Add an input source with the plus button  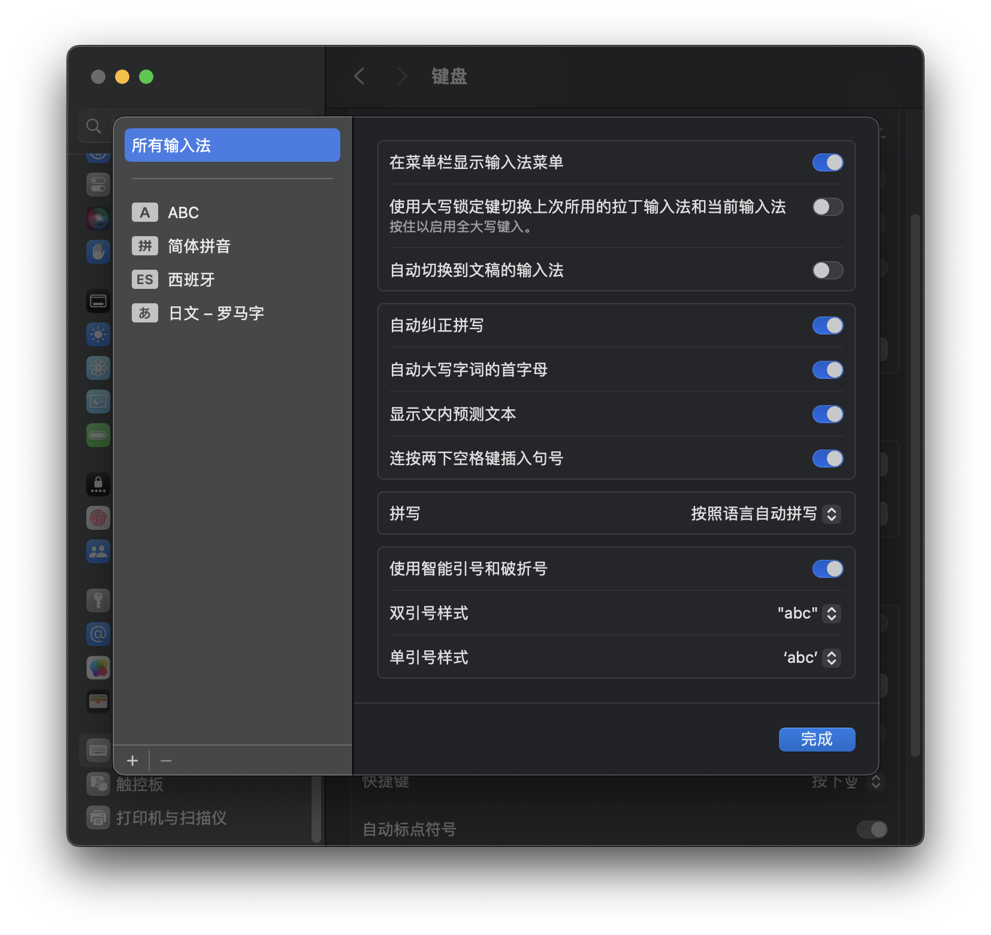[x=132, y=761]
